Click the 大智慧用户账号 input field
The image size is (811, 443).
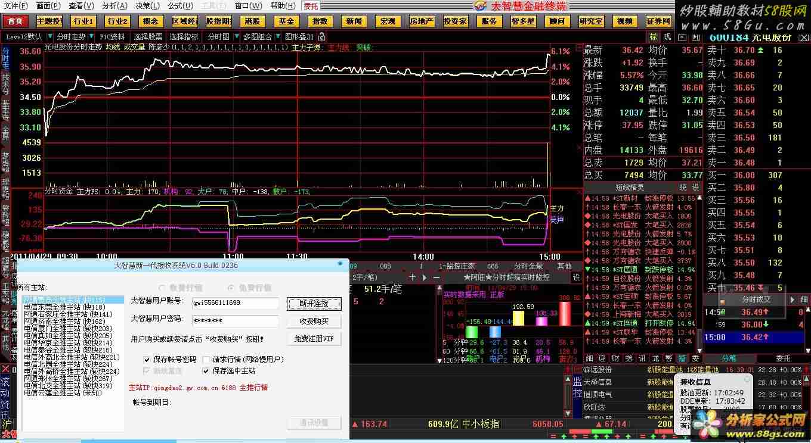coord(235,303)
